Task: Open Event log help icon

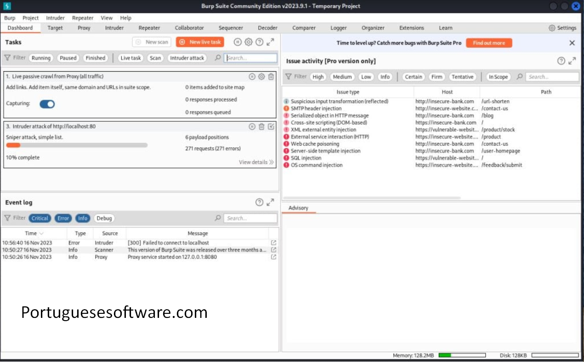Action: pyautogui.click(x=259, y=202)
